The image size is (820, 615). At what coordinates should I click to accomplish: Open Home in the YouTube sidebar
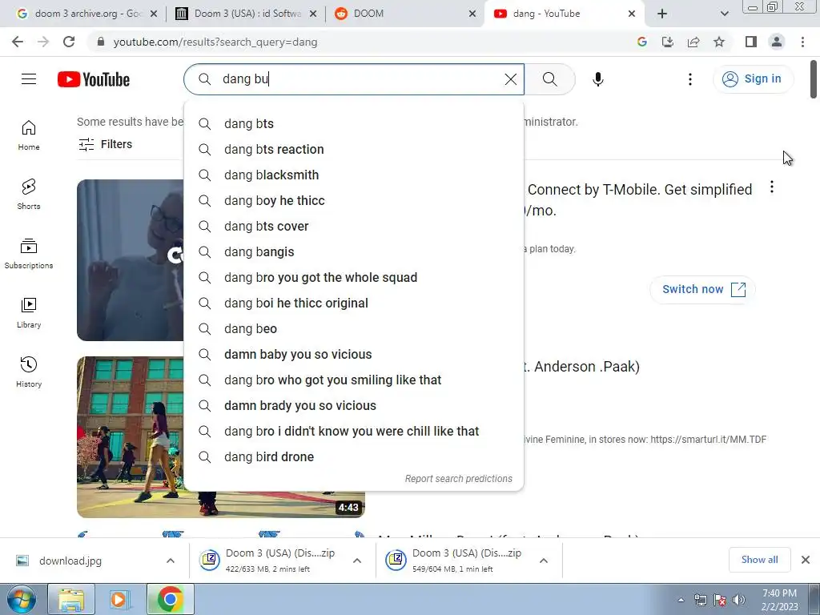pos(29,135)
